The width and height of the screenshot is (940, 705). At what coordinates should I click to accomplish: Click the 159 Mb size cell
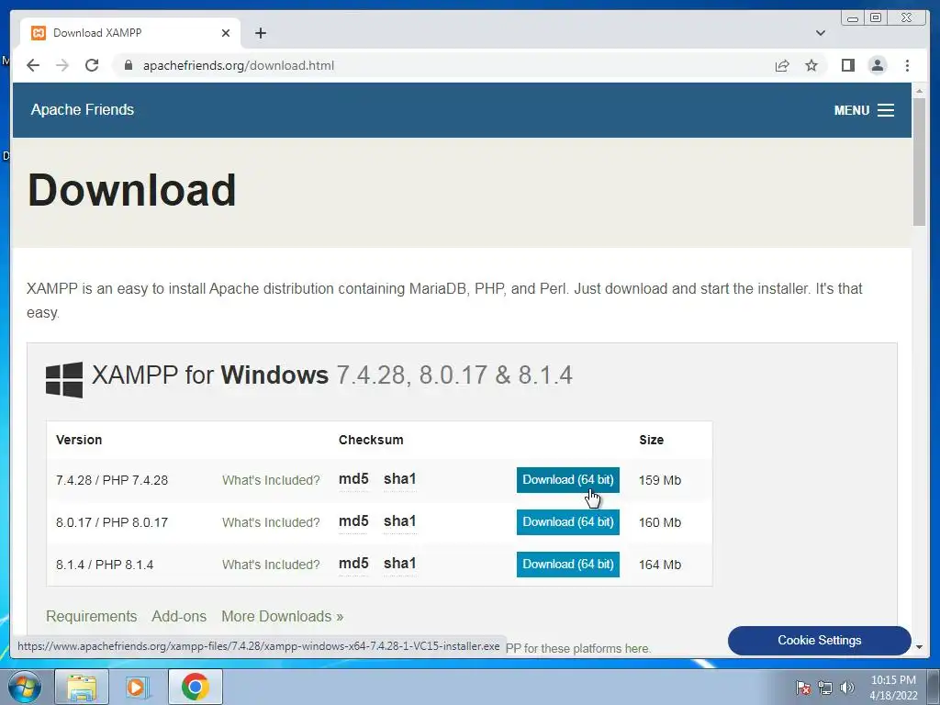click(660, 480)
